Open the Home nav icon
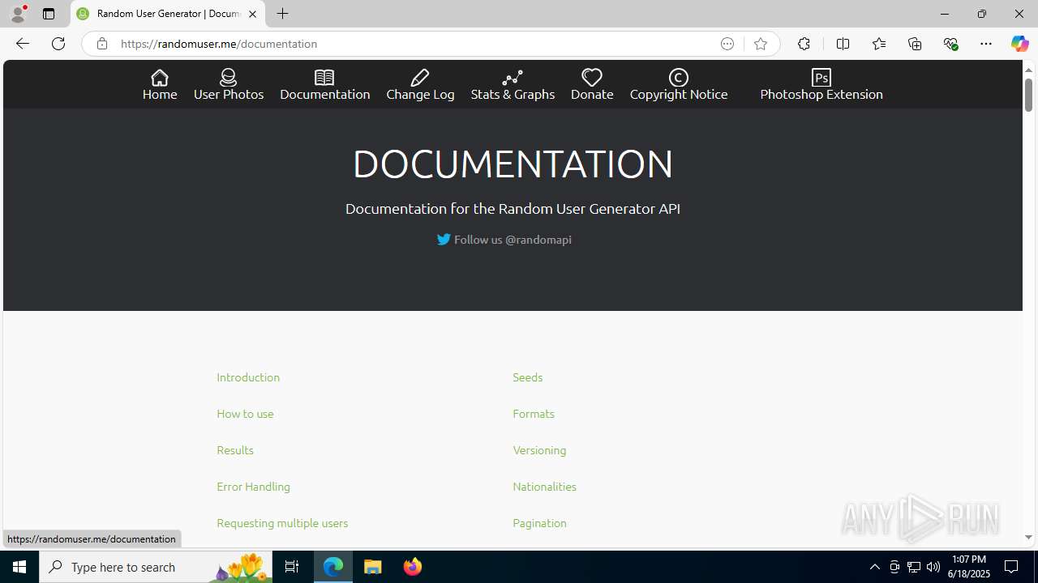This screenshot has width=1038, height=583. [x=160, y=78]
